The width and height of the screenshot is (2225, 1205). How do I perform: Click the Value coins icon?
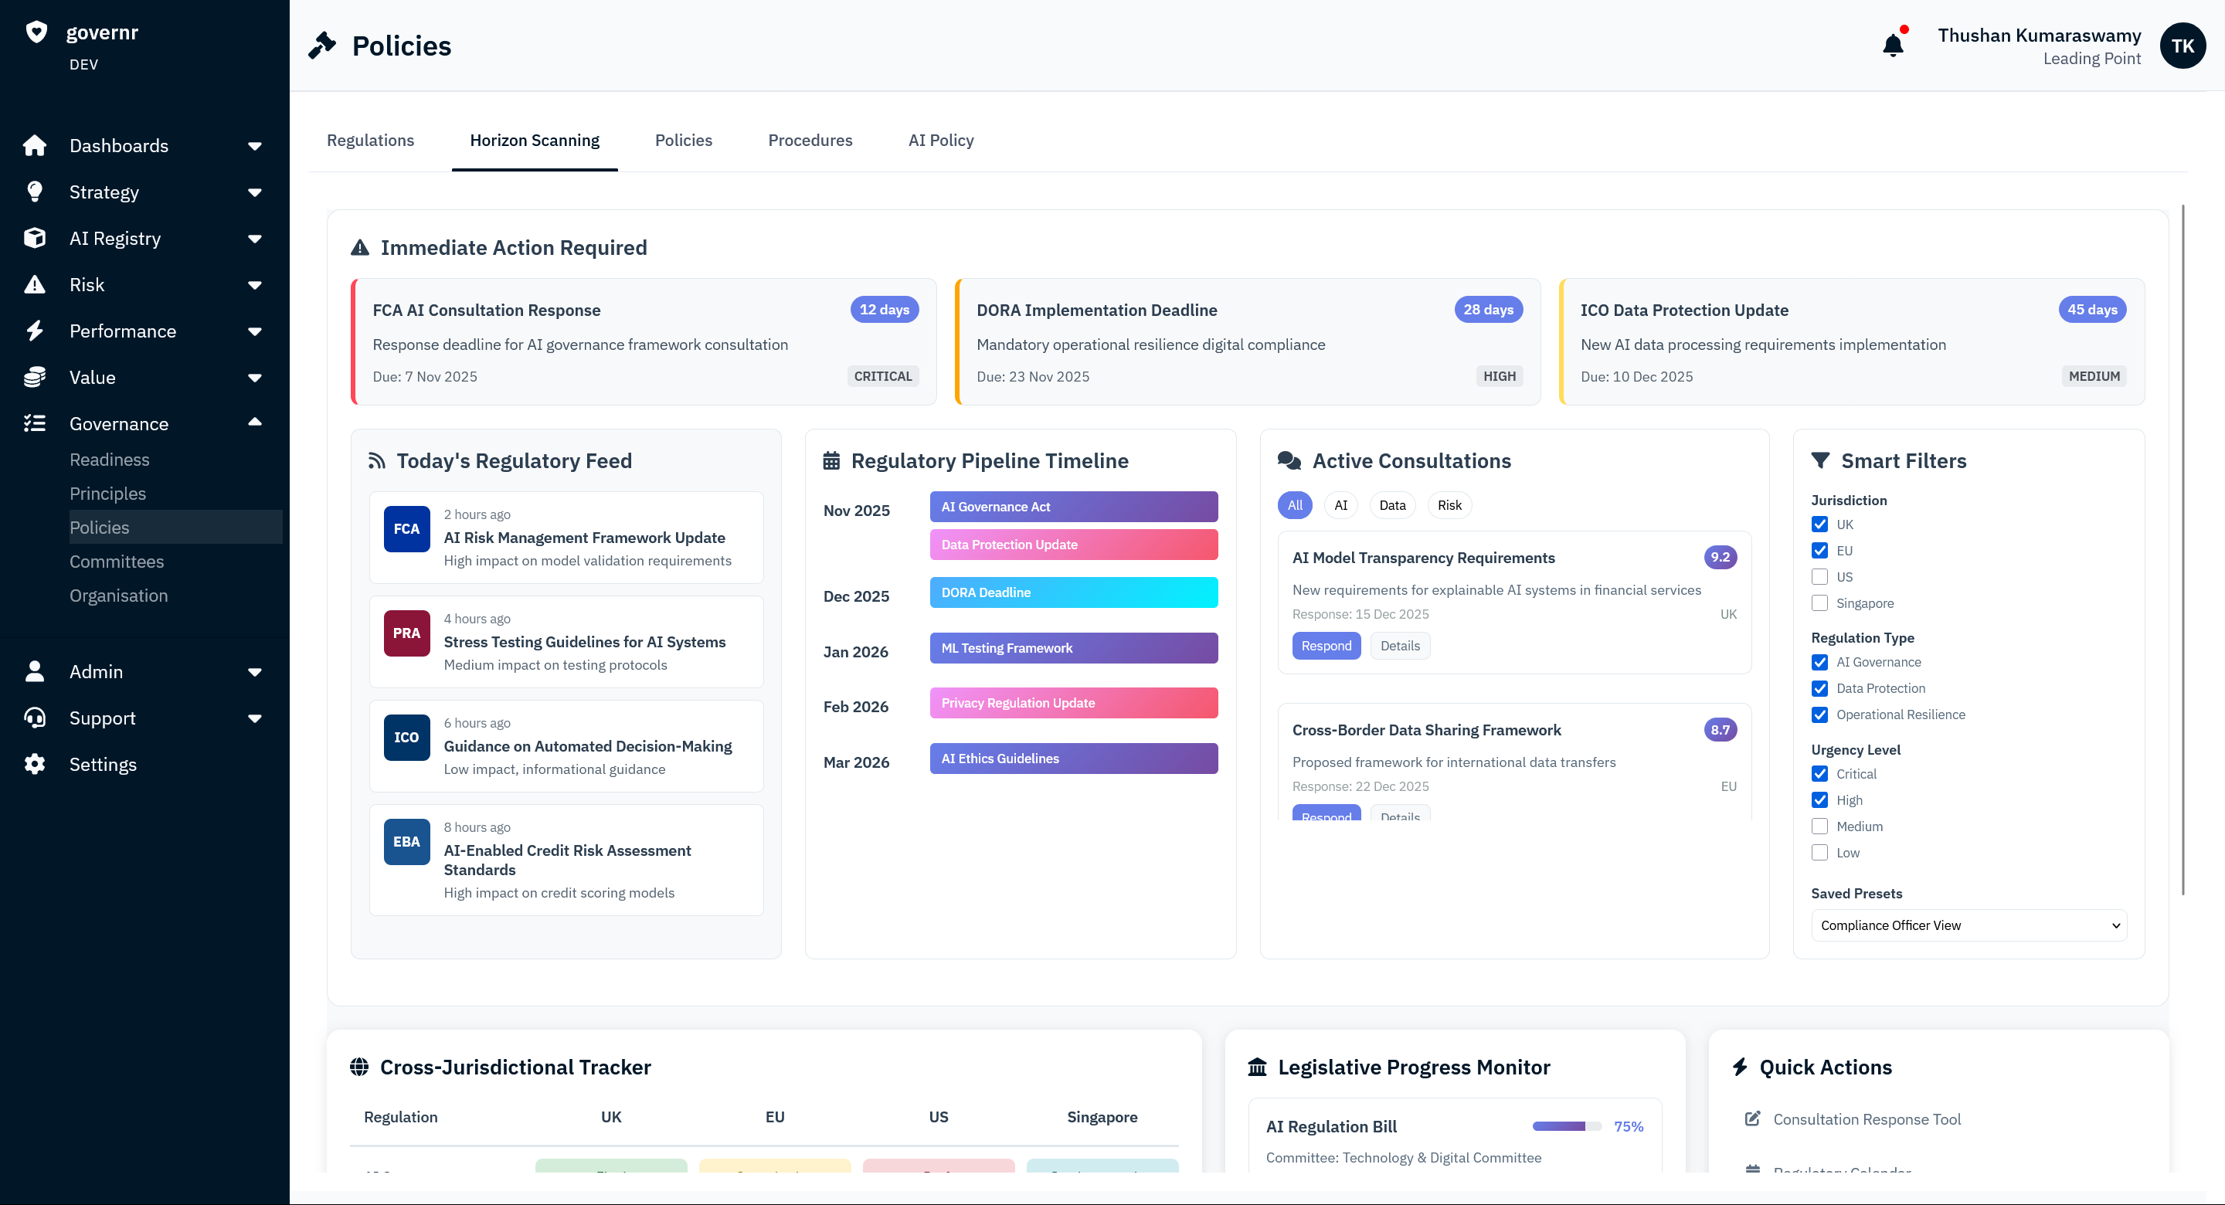[x=35, y=378]
